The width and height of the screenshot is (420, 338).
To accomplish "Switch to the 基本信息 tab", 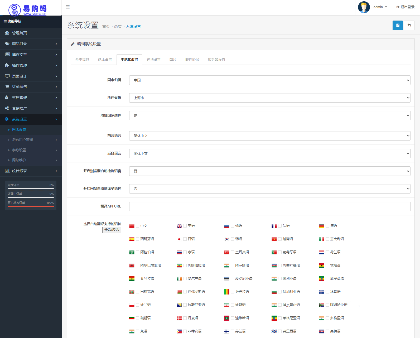I will point(82,60).
